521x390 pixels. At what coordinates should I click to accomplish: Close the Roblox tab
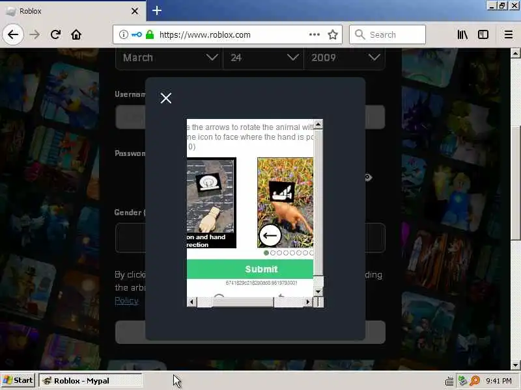[x=135, y=11]
